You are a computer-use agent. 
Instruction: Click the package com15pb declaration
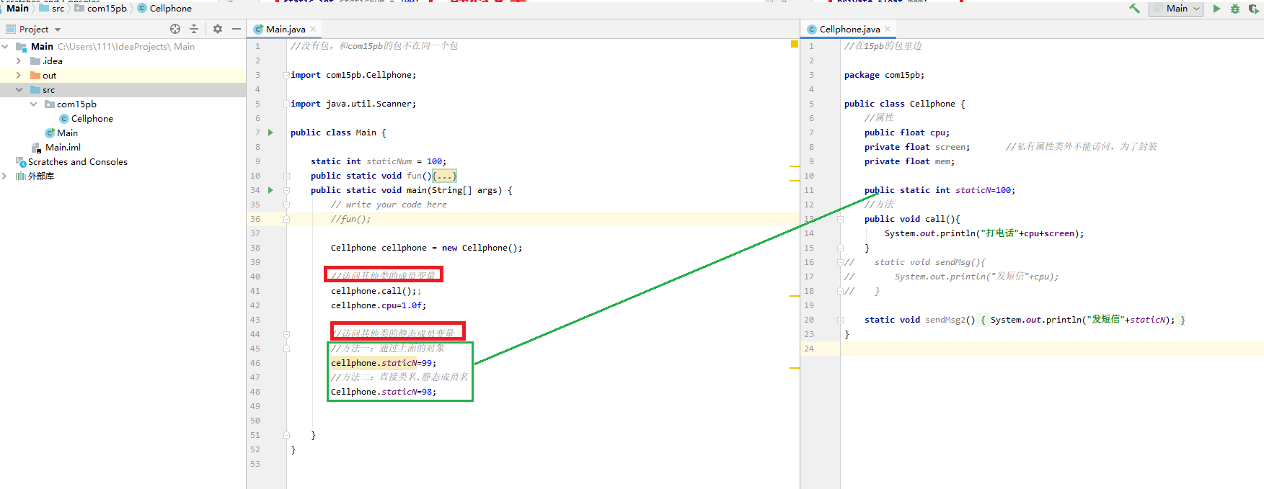pos(884,75)
